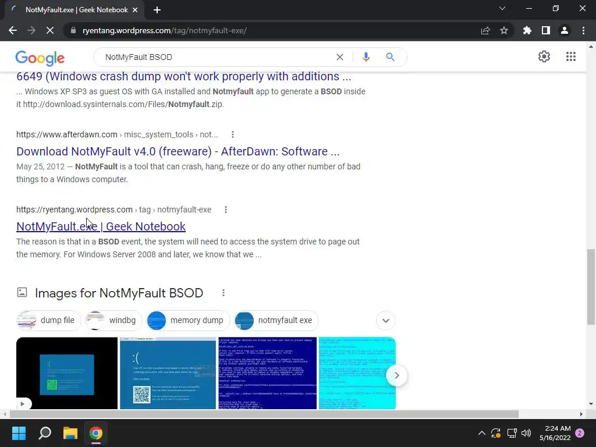Open Windows taskbar search
Screen dimensions: 596x447
coord(44,433)
